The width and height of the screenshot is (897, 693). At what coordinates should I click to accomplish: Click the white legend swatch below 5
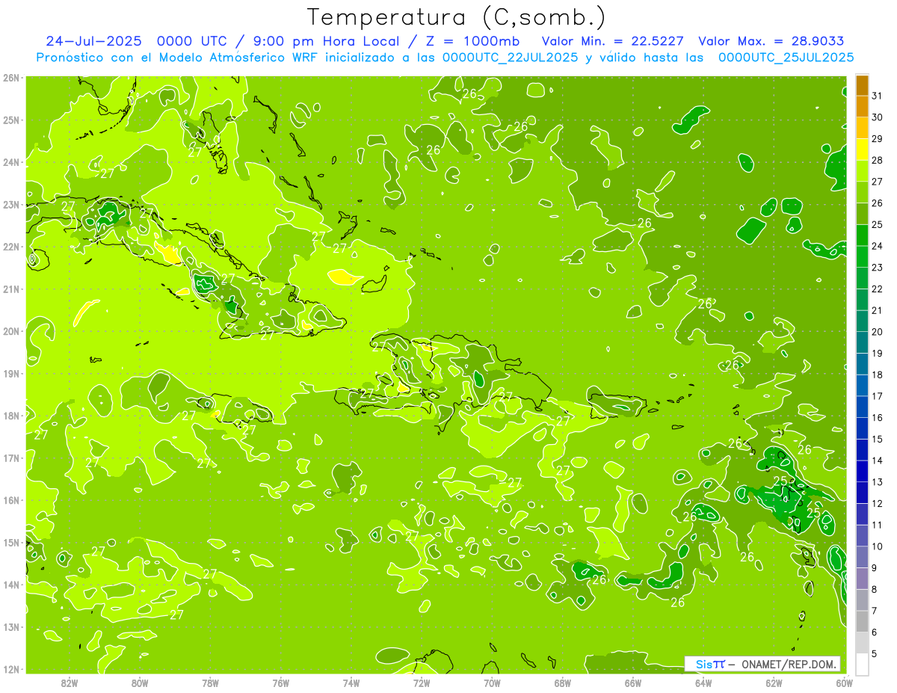click(x=862, y=664)
